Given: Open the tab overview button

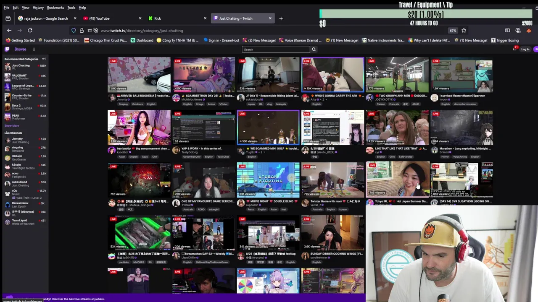Looking at the screenshot, I should pyautogui.click(x=8, y=18).
